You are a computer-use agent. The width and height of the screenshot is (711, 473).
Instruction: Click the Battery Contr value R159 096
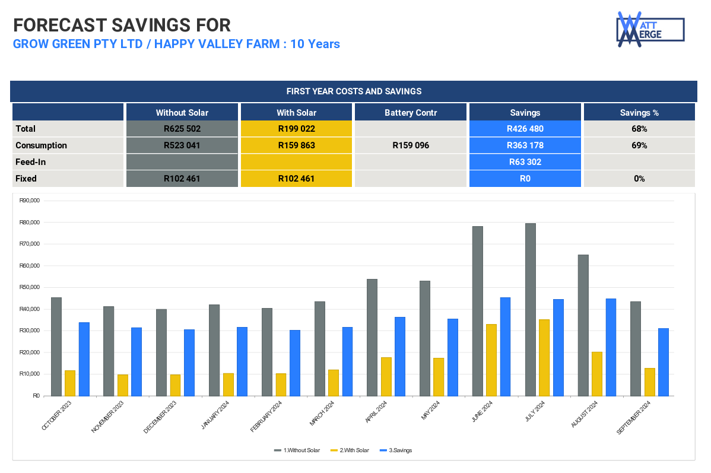click(411, 145)
